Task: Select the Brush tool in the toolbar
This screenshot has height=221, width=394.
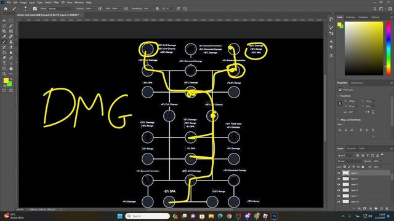Action: pyautogui.click(x=4, y=42)
